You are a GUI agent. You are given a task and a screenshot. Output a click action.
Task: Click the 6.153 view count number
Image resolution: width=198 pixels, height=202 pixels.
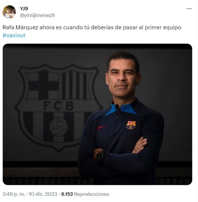click(67, 194)
